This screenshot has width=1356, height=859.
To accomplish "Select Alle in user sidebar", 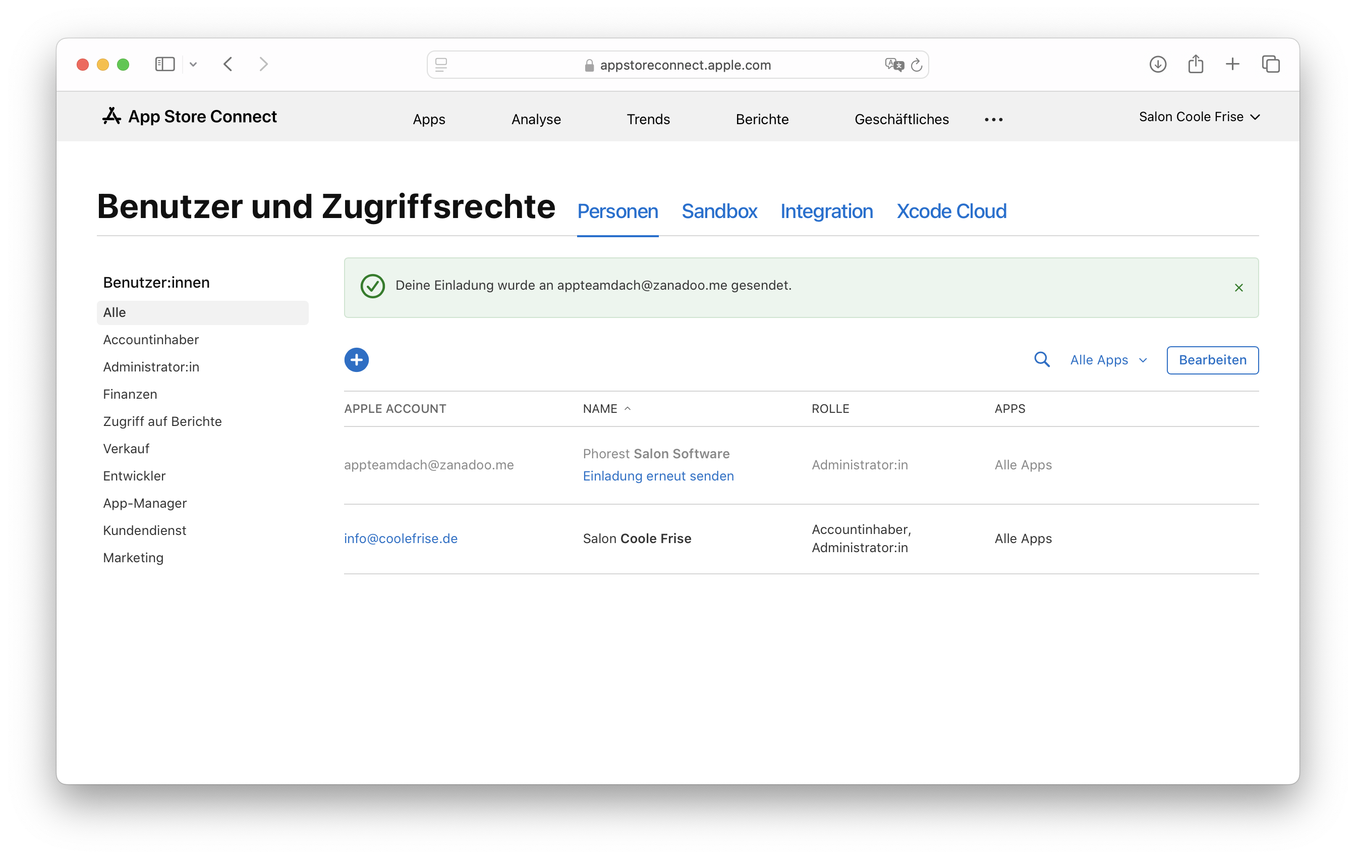I will point(202,312).
